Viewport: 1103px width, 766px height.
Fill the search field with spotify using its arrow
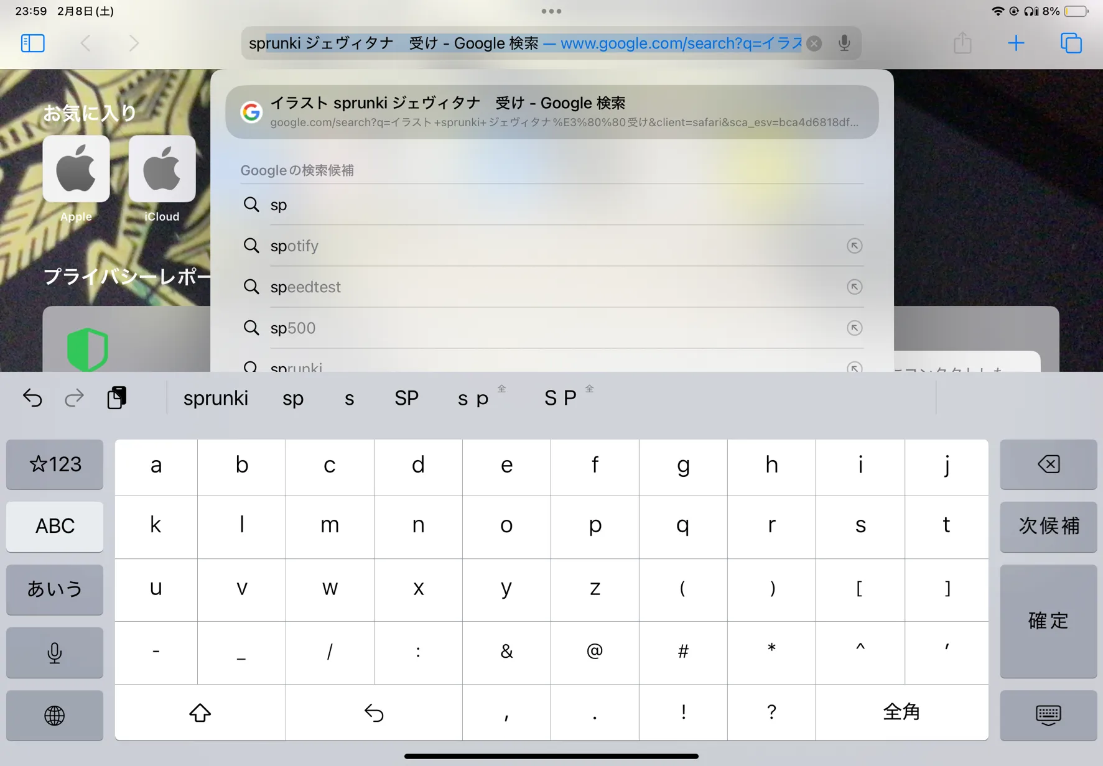click(x=854, y=246)
